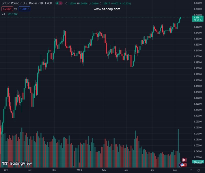205x173 pixels.
Task: Click the red sell price 1.26608 button
Action: pyautogui.click(x=7, y=9)
